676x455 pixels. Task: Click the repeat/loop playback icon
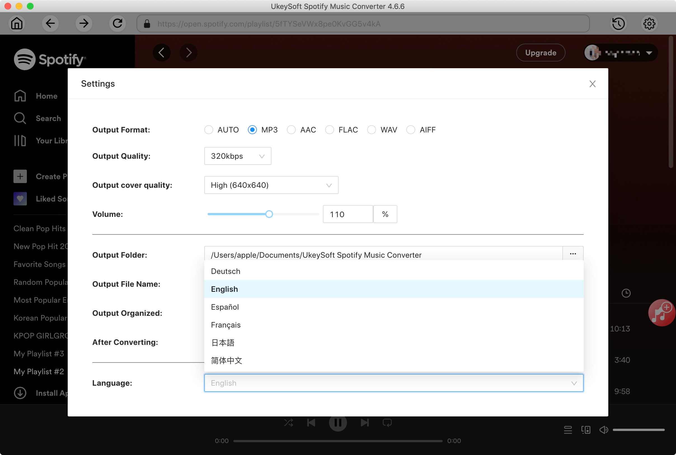pyautogui.click(x=387, y=423)
